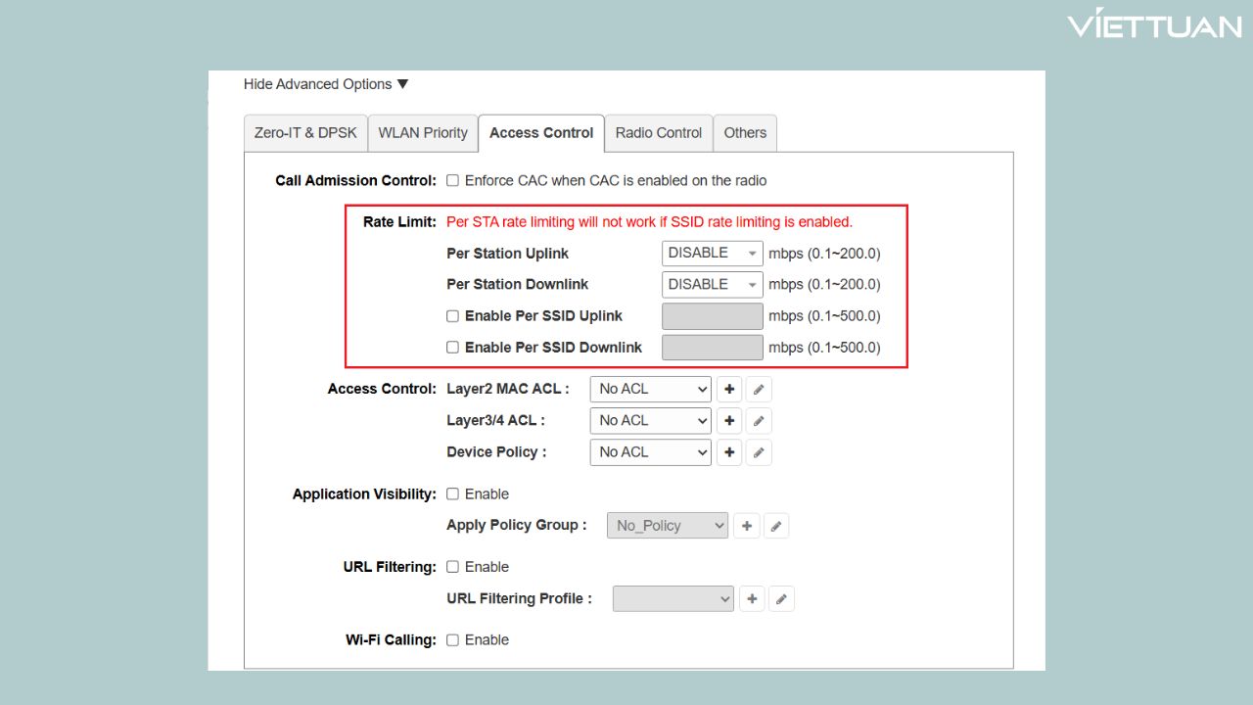Screen dimensions: 1253x705
Task: Open the Per Station Uplink dropdown
Action: 712,254
